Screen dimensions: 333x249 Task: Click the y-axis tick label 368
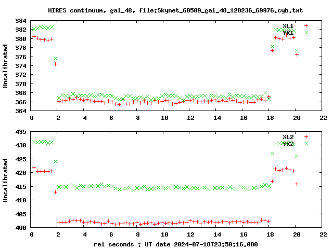21,93
